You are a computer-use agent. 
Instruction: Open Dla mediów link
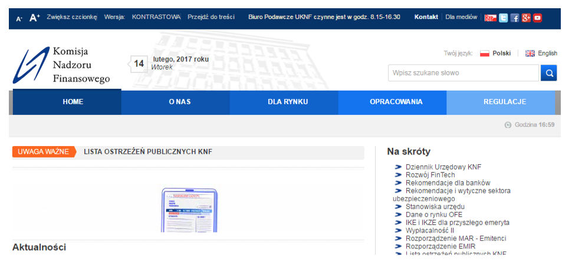(461, 16)
